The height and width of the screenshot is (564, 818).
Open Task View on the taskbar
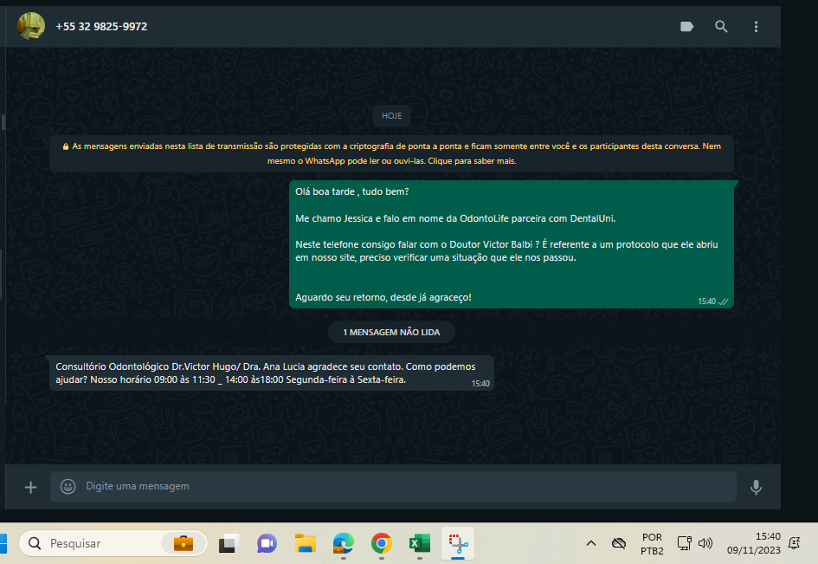229,543
